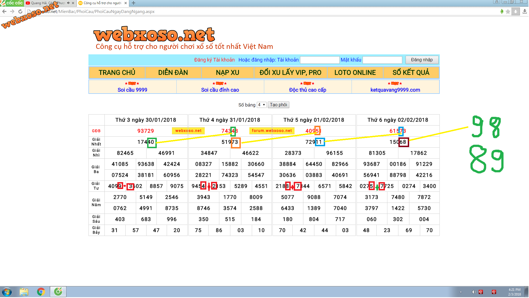Open TRANG CHỦ menu item
529x298 pixels.
click(117, 73)
